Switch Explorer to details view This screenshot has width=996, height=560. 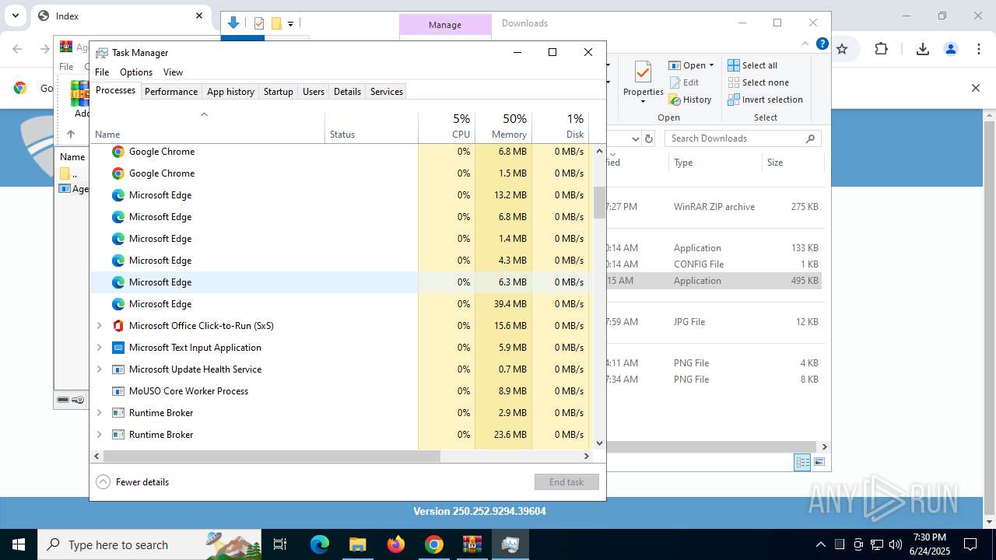tap(802, 463)
